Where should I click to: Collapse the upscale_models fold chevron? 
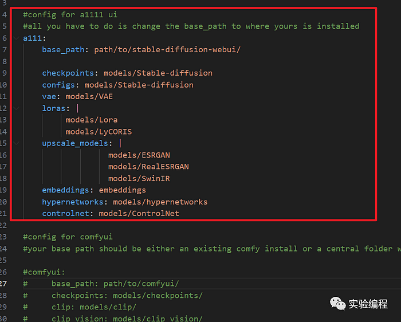click(x=16, y=143)
